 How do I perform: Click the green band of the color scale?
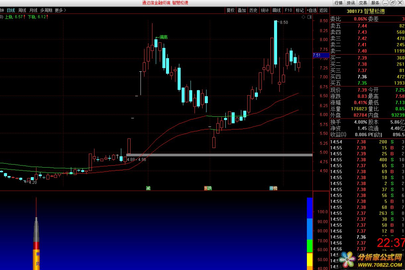tap(310, 246)
